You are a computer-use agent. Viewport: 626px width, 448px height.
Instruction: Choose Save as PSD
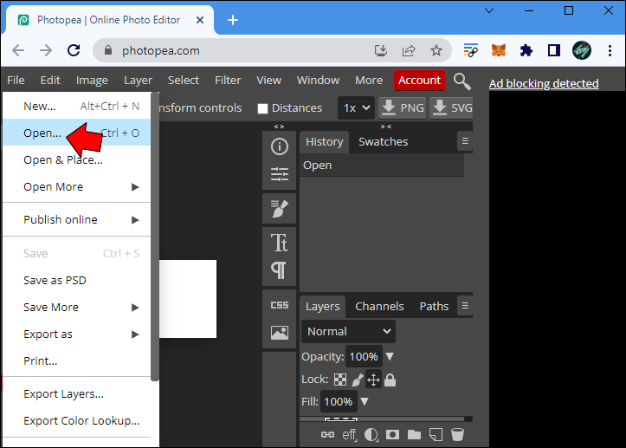[x=77, y=280]
